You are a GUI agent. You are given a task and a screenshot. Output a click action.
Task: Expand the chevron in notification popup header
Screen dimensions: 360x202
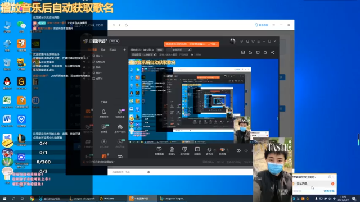(334, 177)
